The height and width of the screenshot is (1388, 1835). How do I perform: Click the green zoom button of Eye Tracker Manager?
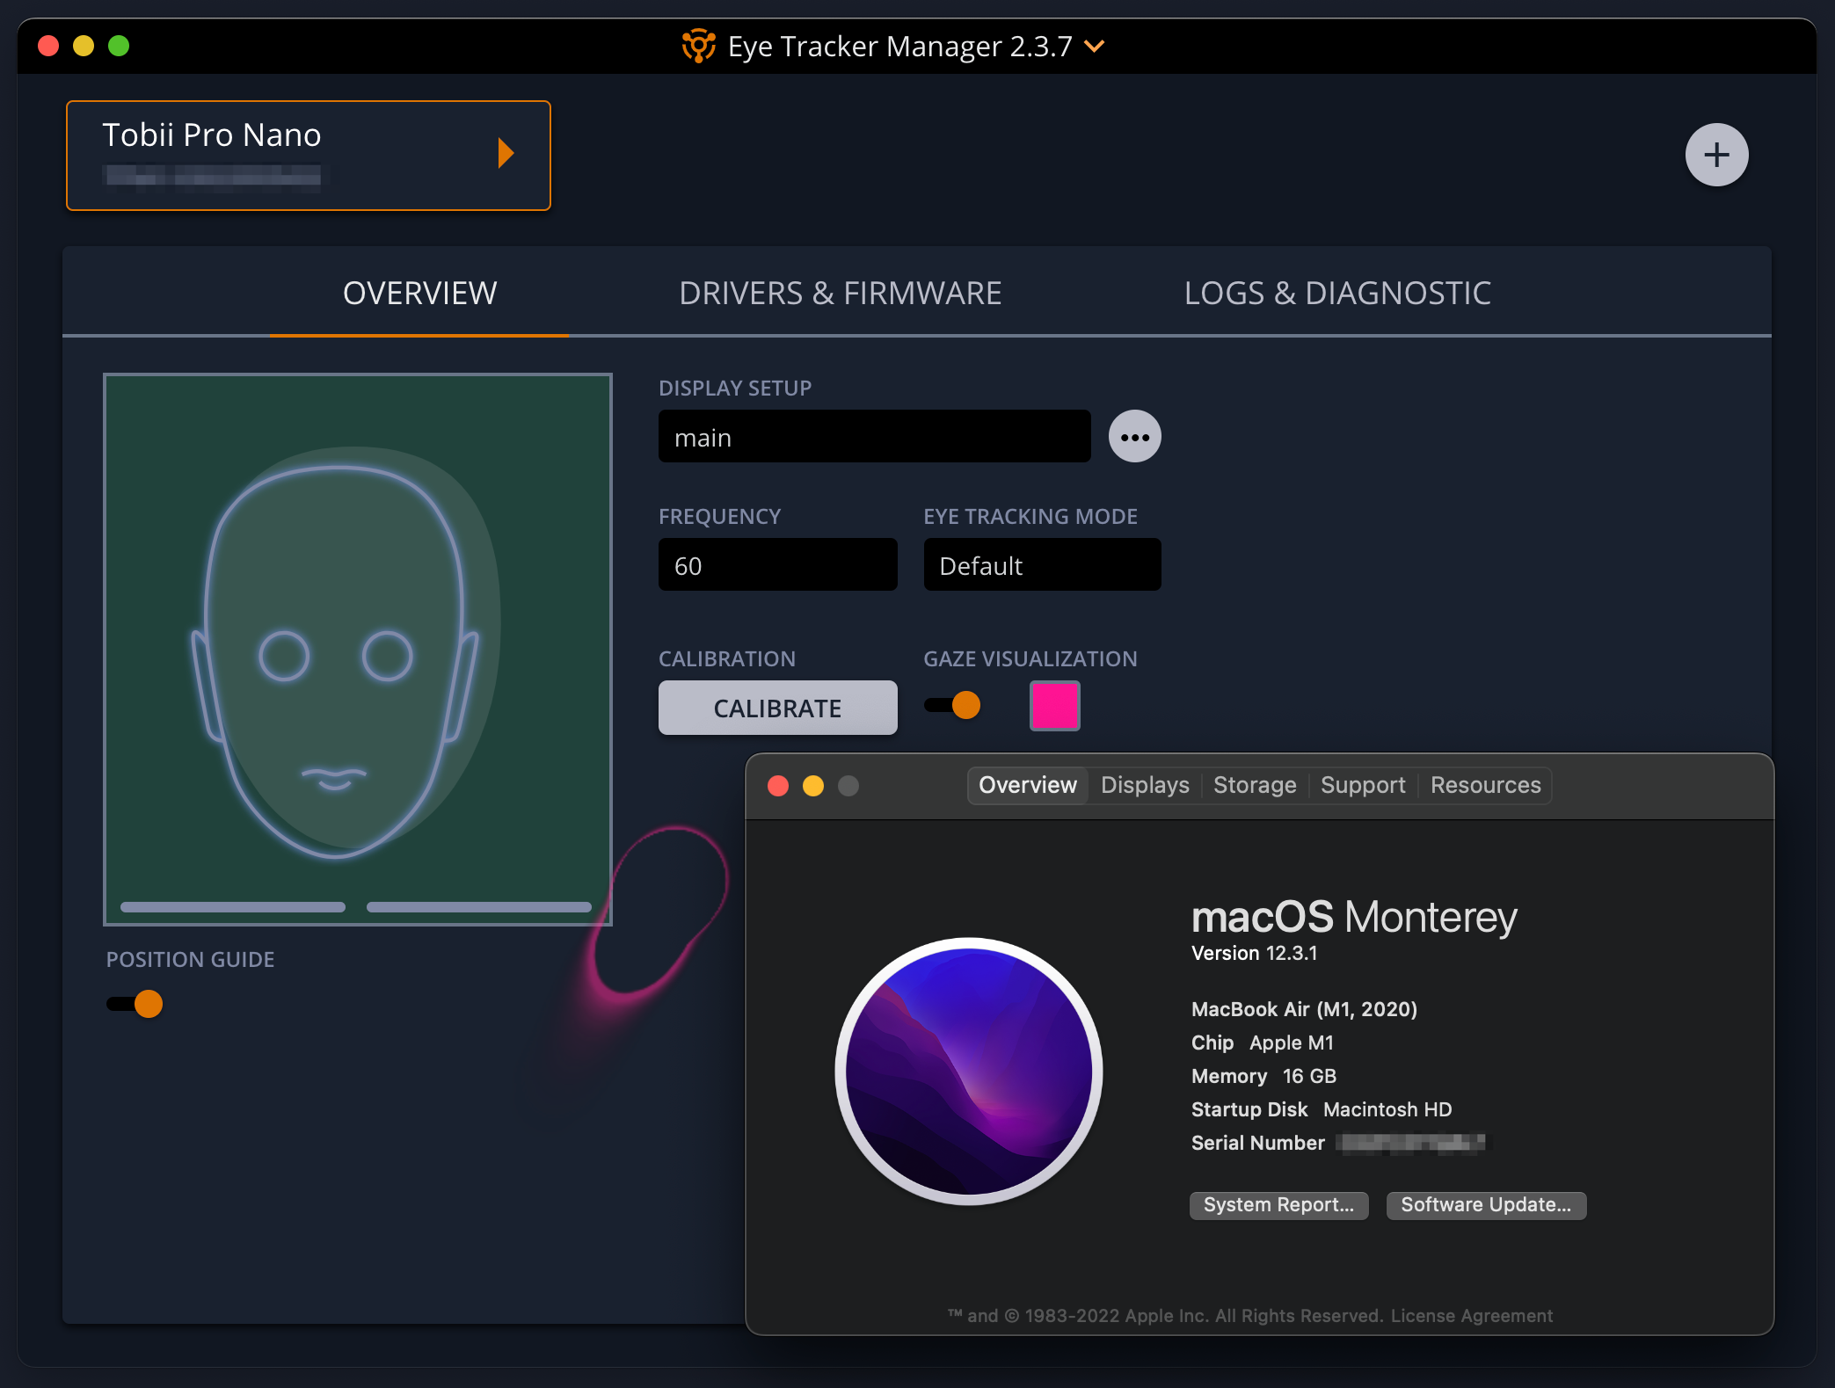(119, 46)
